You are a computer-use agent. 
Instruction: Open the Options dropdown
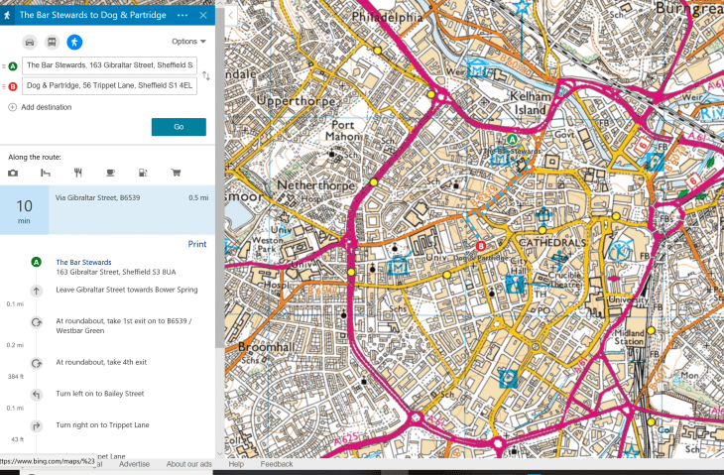[x=188, y=42]
